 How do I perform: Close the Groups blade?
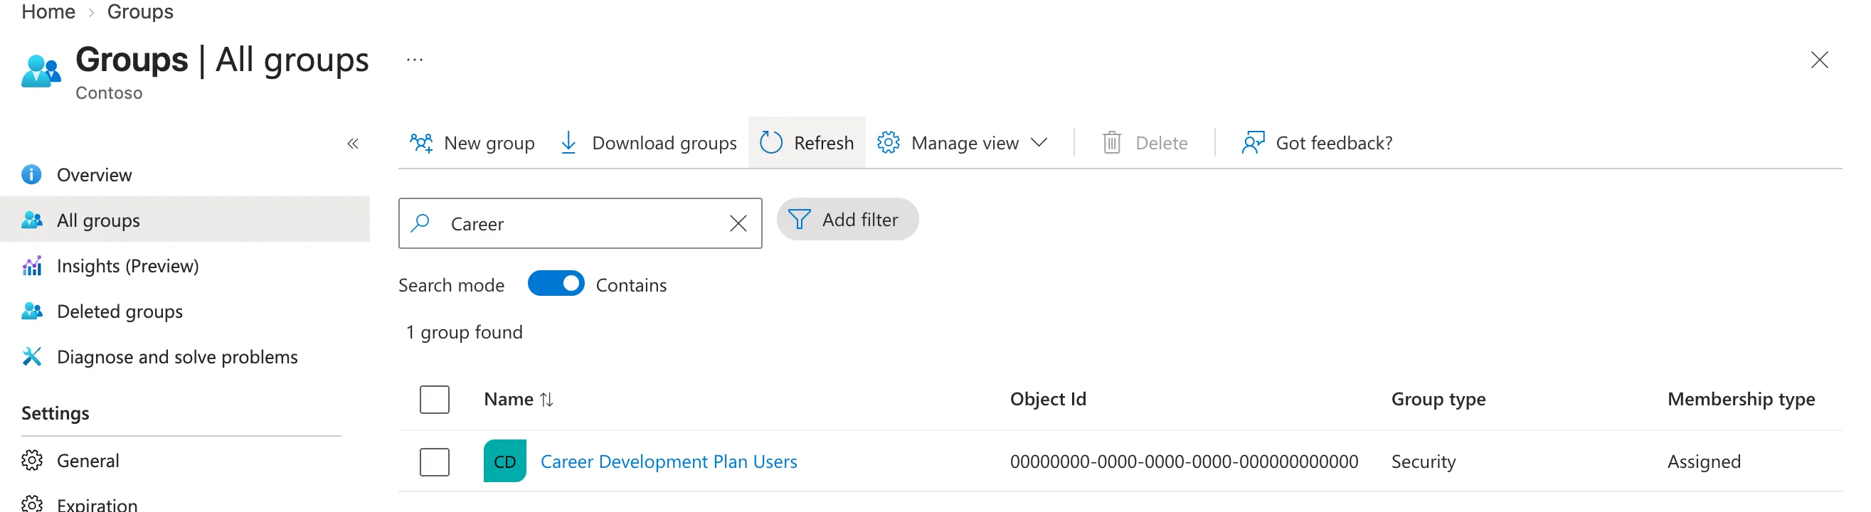pyautogui.click(x=1820, y=60)
